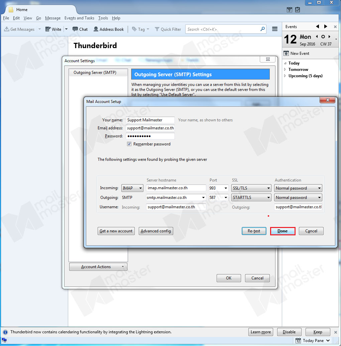Open the File menu

coord(6,18)
